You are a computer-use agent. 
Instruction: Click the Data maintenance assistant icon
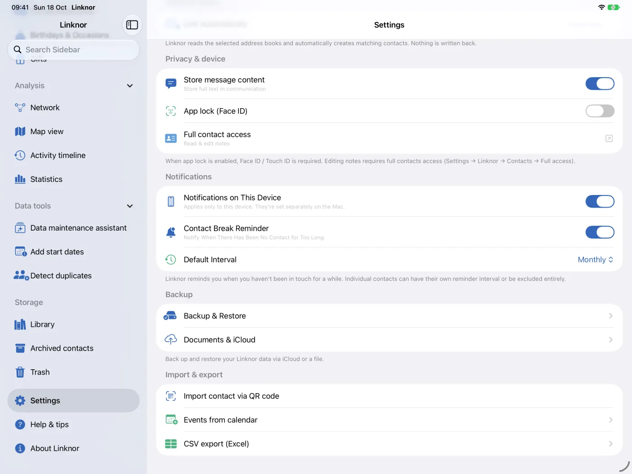(x=20, y=228)
